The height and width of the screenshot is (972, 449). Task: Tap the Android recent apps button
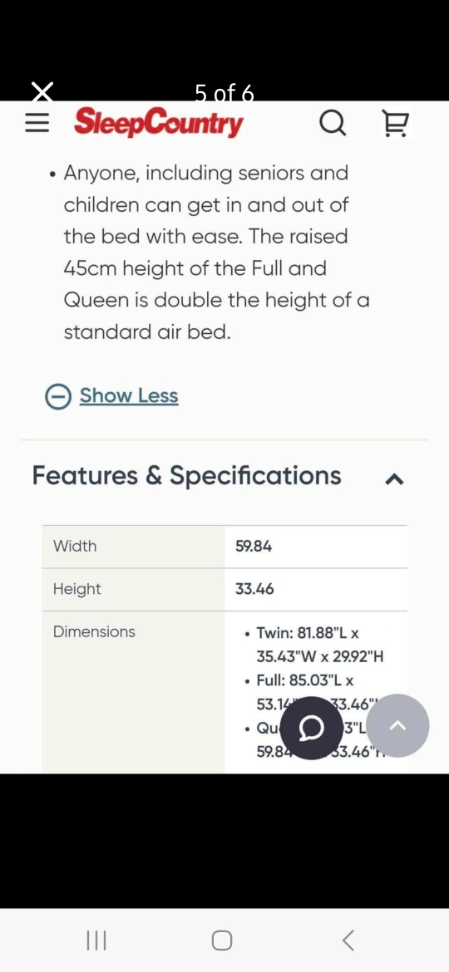(x=96, y=940)
